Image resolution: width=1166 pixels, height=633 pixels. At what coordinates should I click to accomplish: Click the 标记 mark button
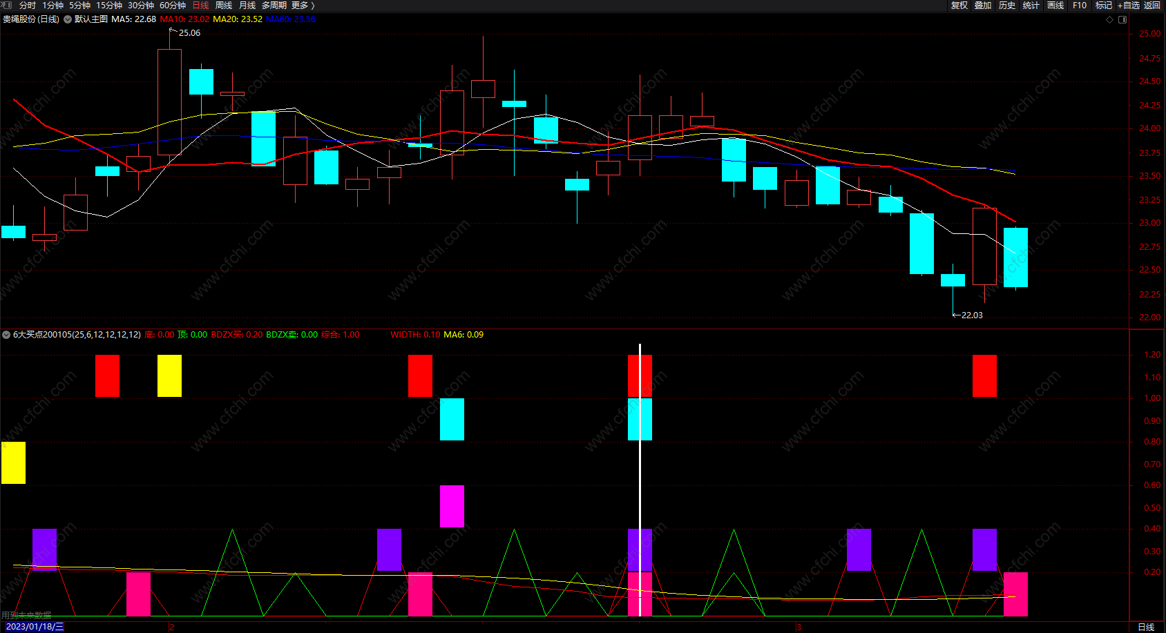point(1104,6)
